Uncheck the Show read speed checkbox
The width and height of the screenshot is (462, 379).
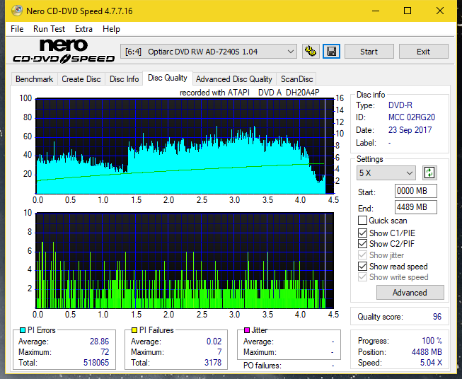coord(362,266)
